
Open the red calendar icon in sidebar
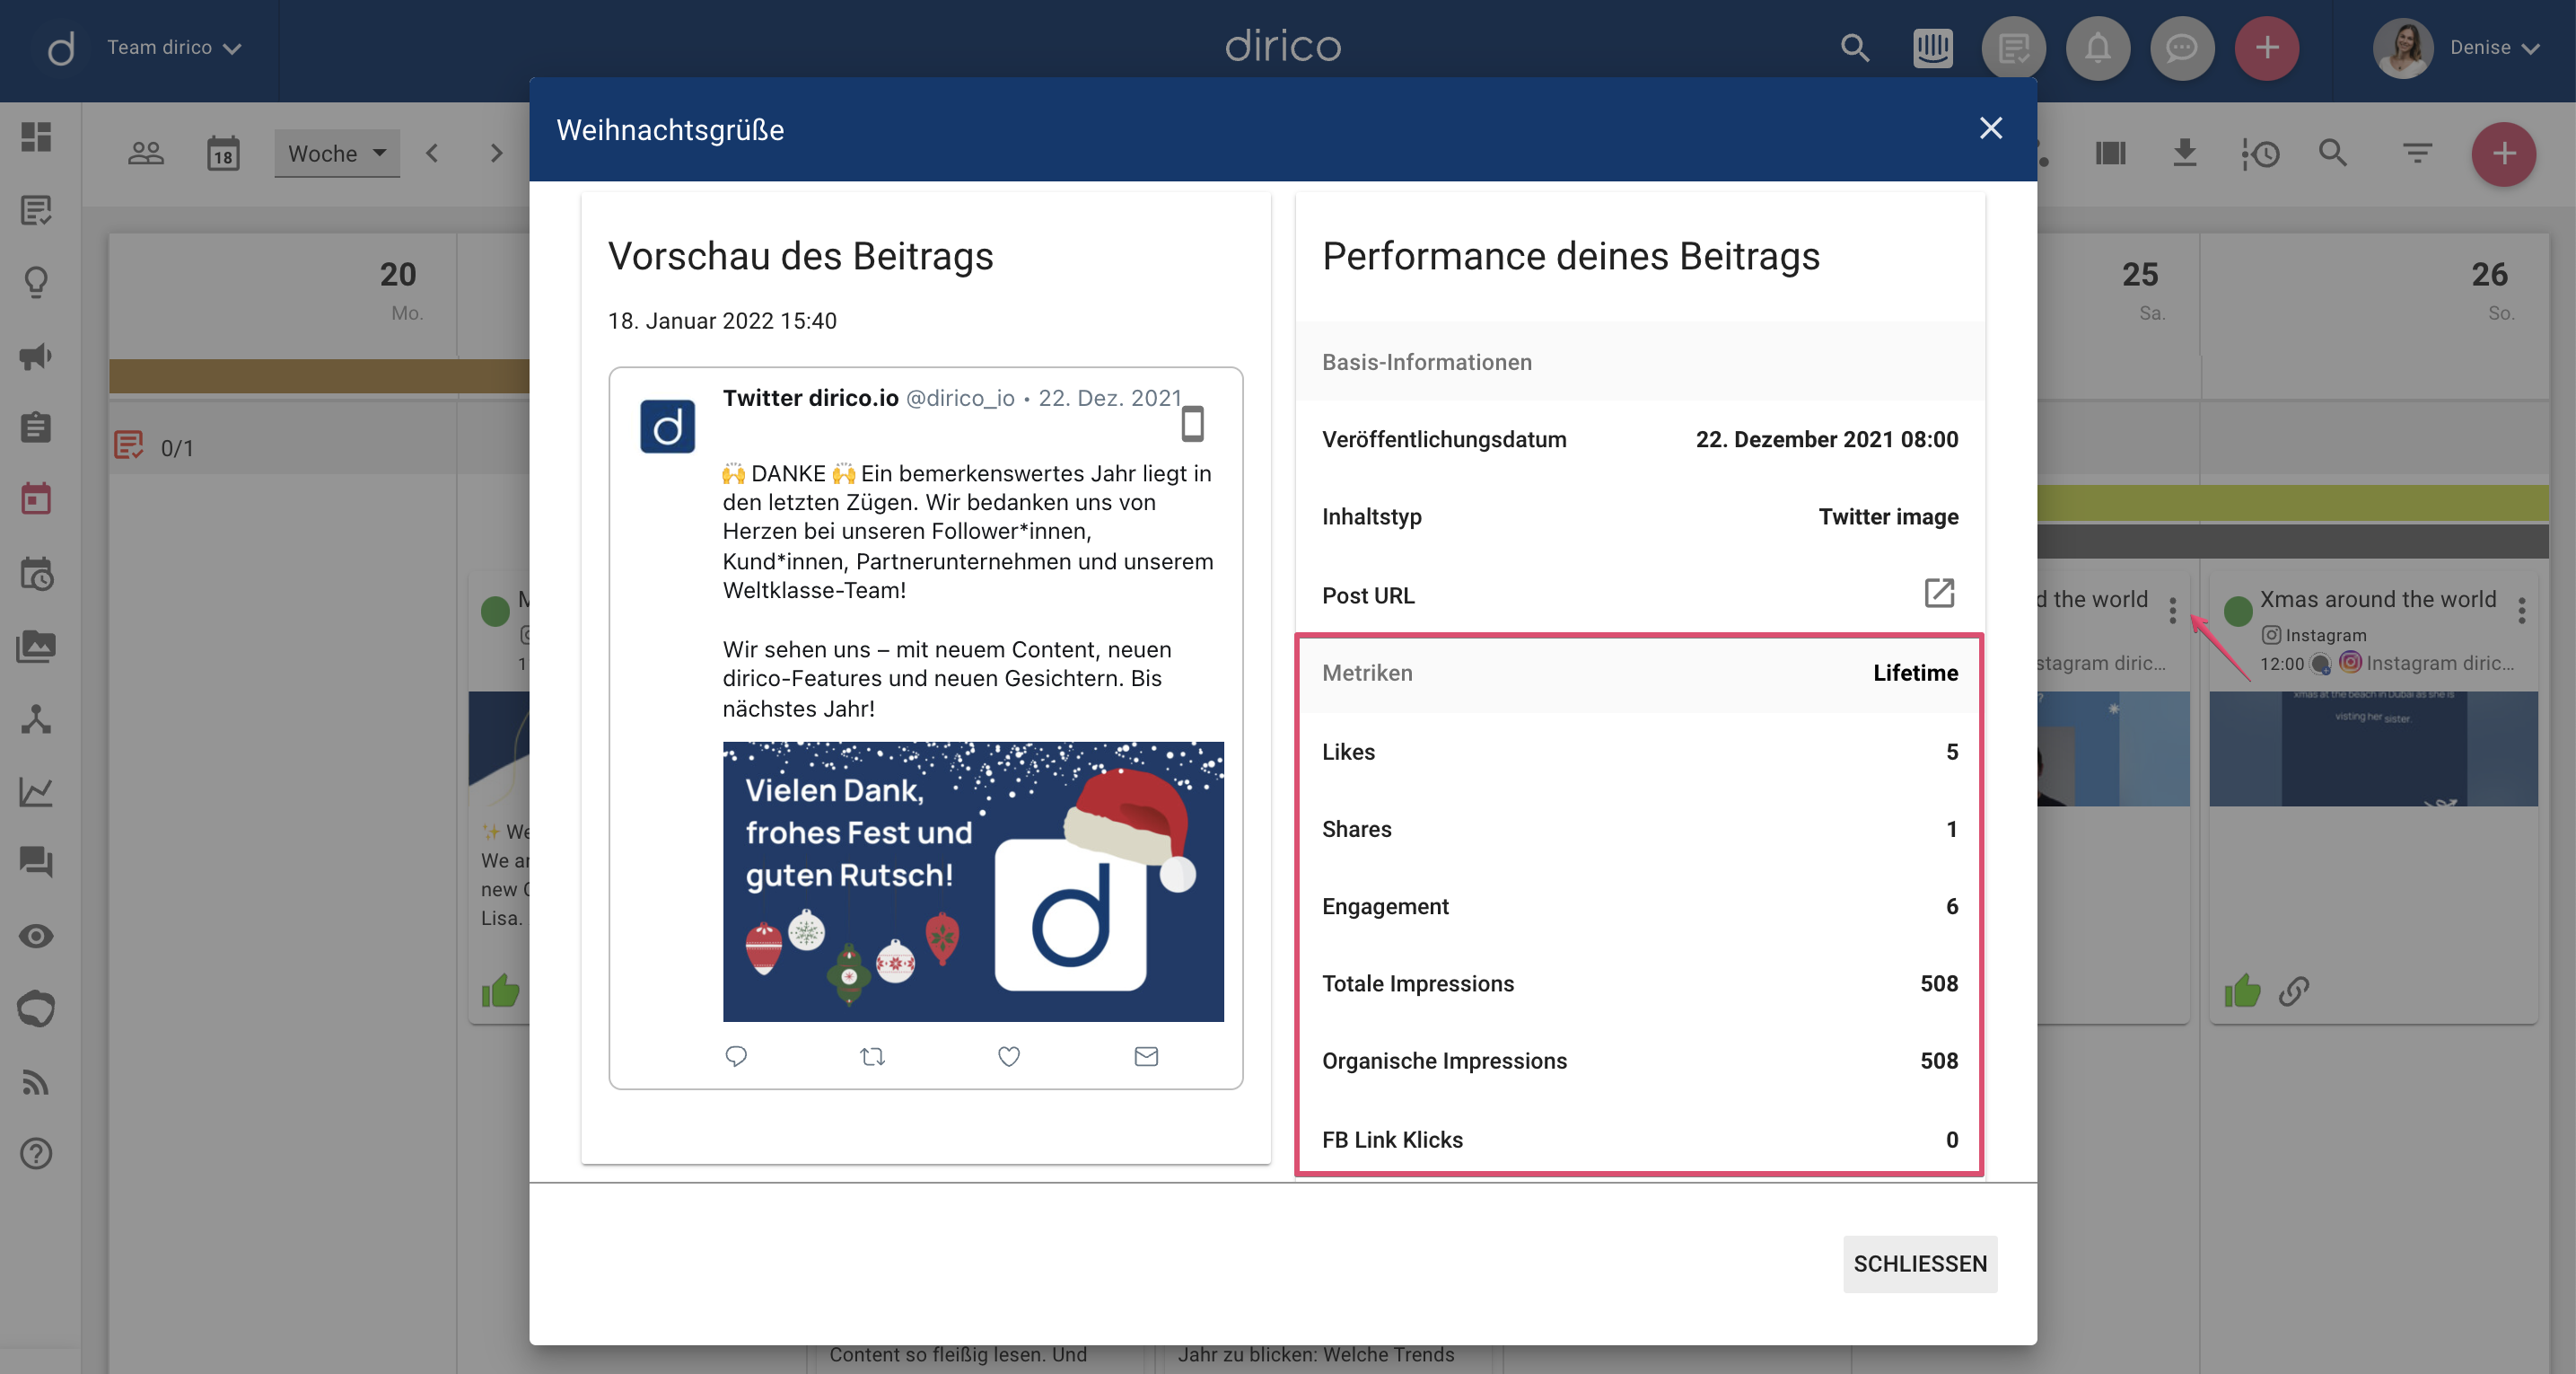point(36,498)
